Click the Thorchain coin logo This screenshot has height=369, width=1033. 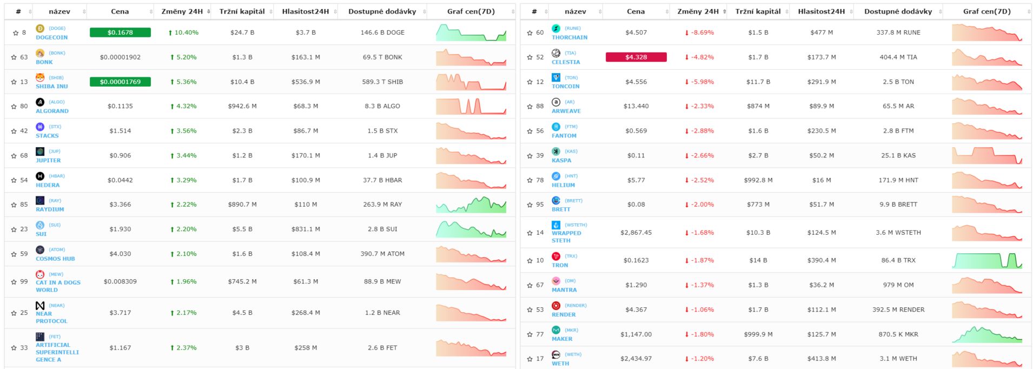tap(556, 28)
